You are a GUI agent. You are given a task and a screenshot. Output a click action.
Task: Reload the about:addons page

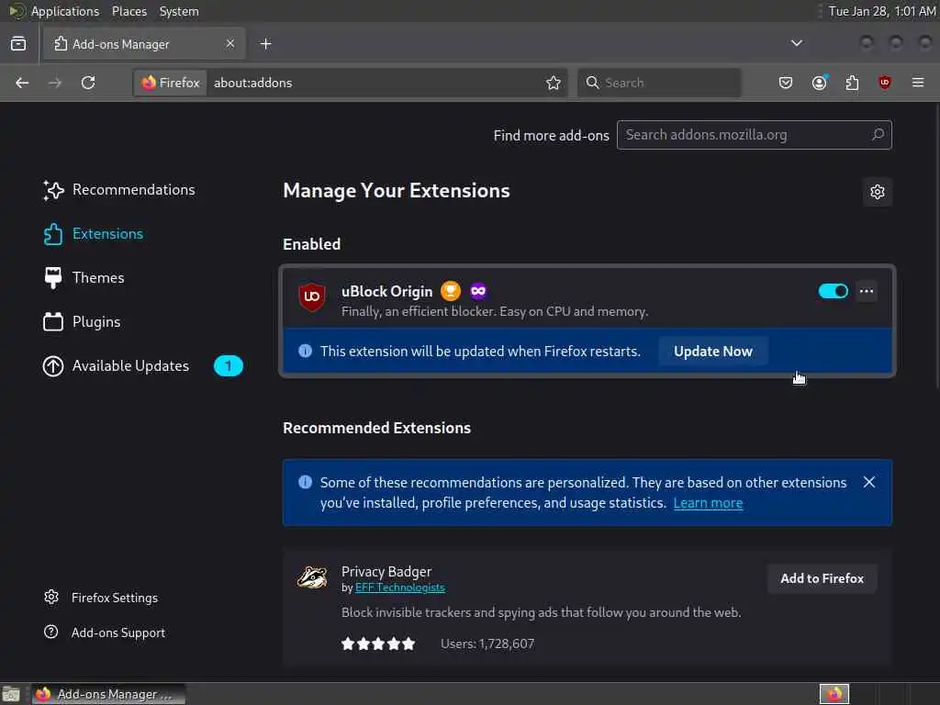pyautogui.click(x=88, y=83)
